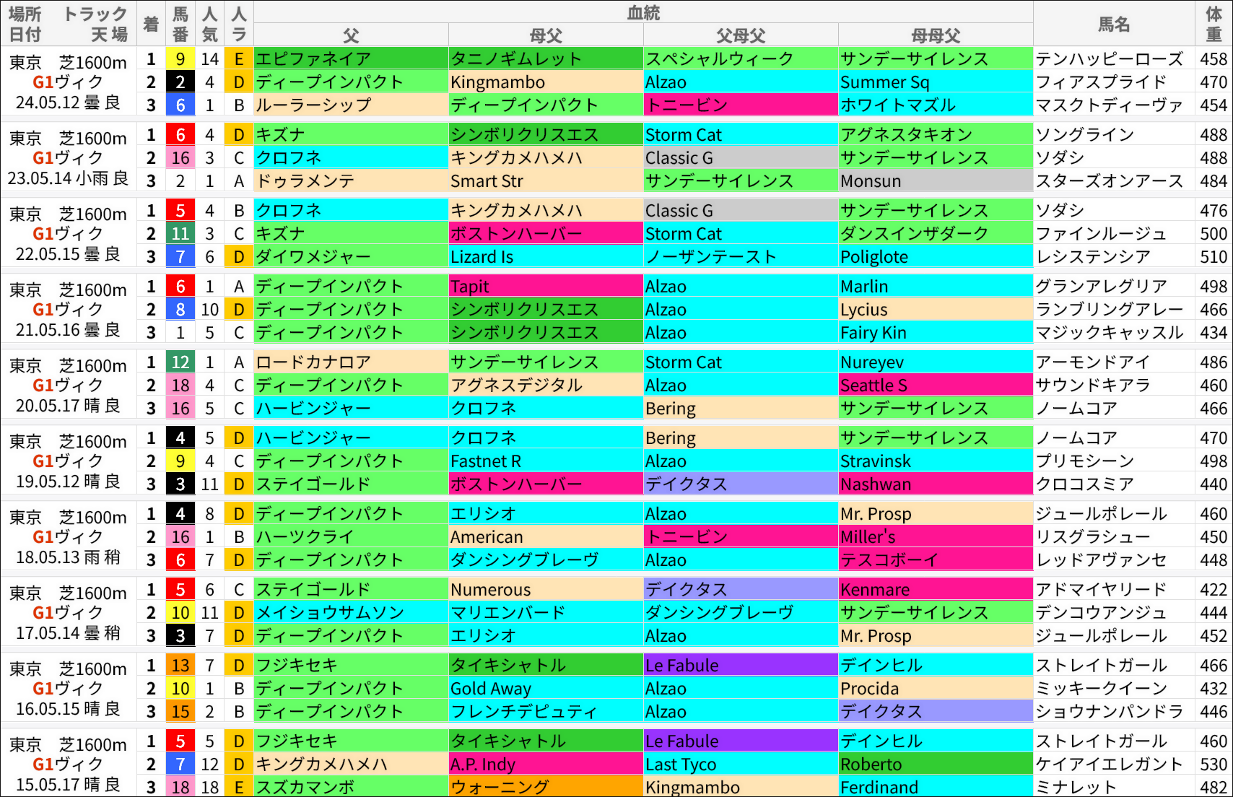1233x797 pixels.
Task: Click the Smart Str cell
Action: pos(546,181)
